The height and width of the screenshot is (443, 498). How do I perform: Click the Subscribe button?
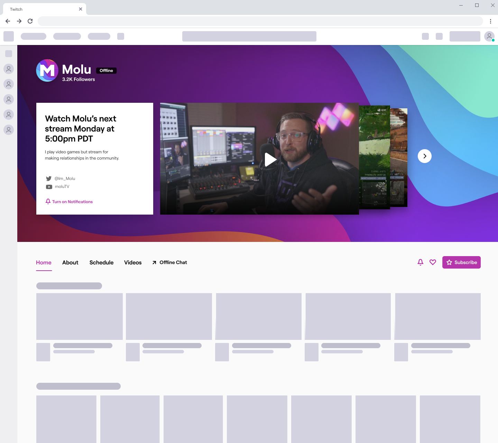tap(461, 262)
